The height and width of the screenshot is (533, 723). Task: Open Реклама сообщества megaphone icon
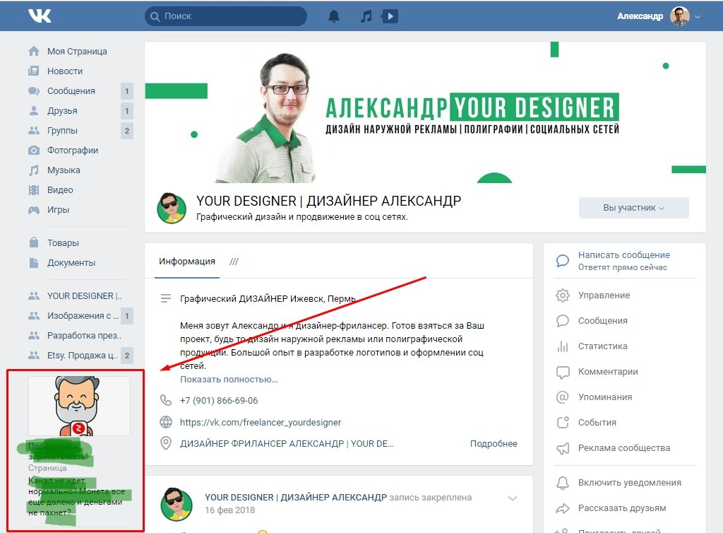pos(563,448)
